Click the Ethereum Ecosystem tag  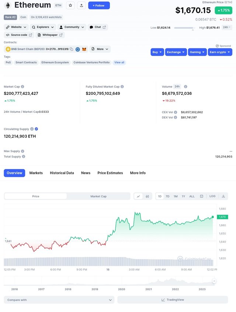pos(55,62)
